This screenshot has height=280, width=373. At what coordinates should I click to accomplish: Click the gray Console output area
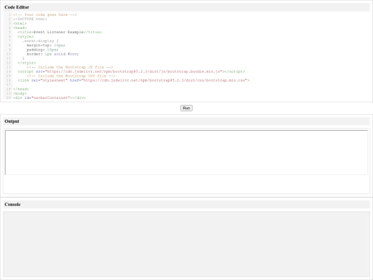[186, 245]
